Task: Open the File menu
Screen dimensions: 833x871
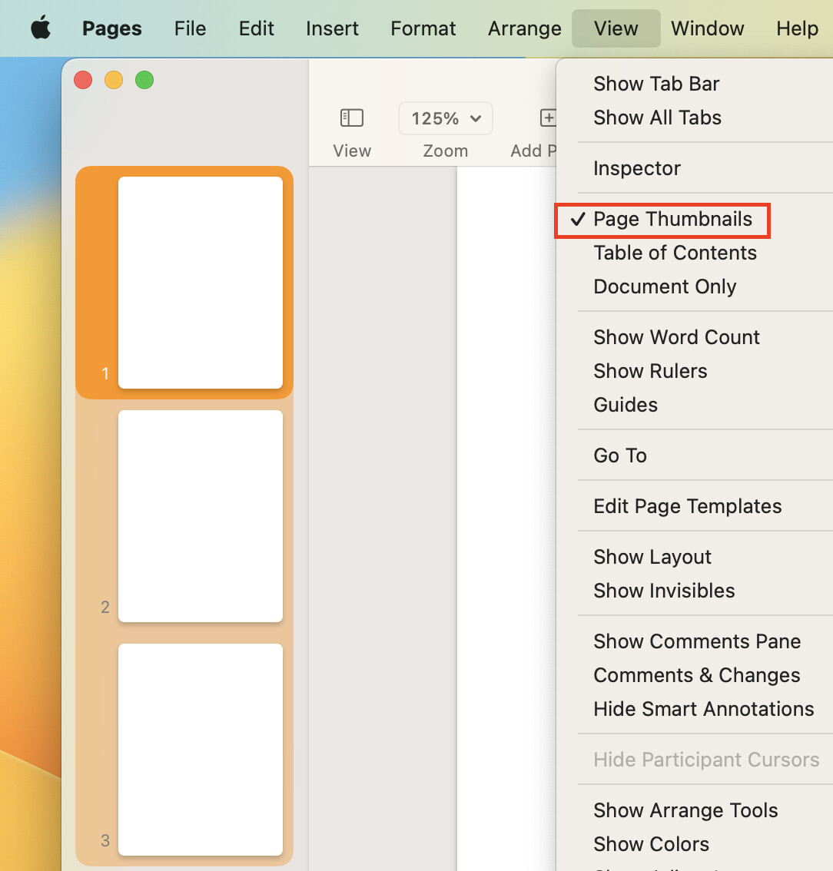Action: (190, 28)
